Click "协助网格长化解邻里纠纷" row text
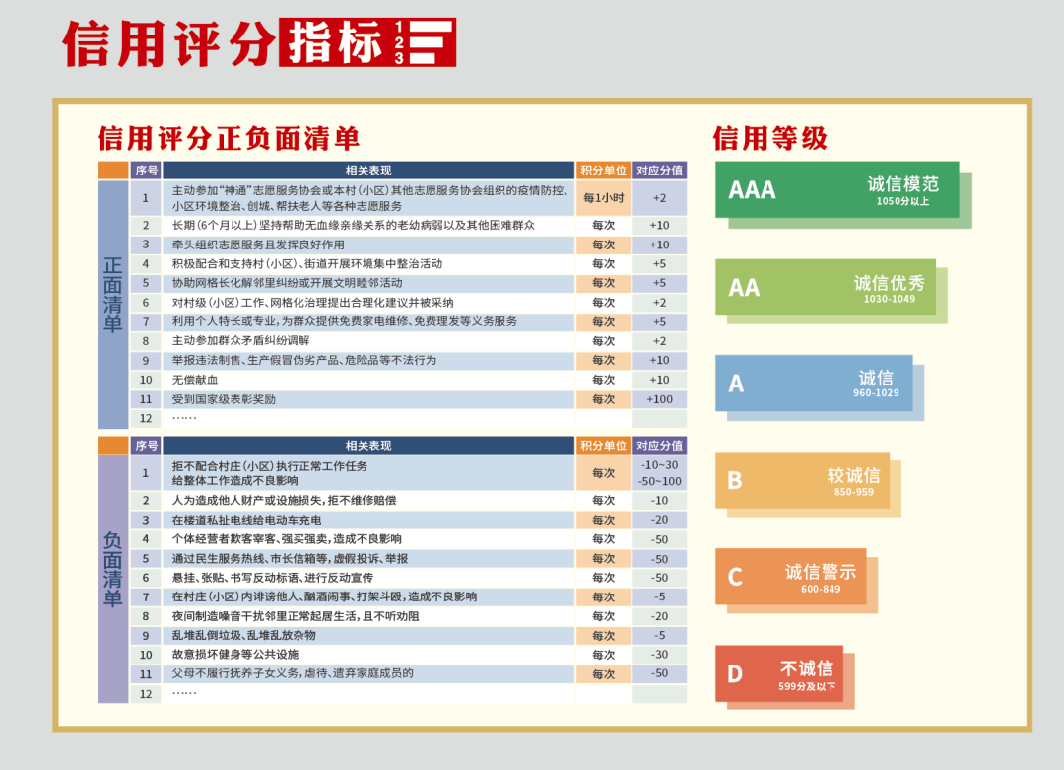 287,283
